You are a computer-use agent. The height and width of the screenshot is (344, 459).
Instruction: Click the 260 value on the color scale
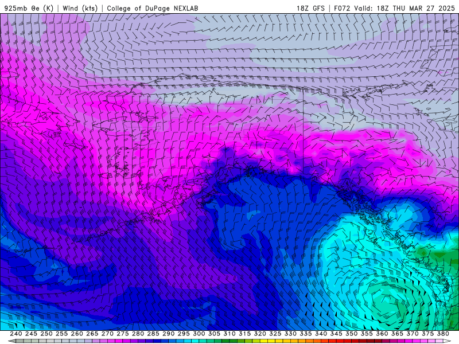(x=77, y=334)
